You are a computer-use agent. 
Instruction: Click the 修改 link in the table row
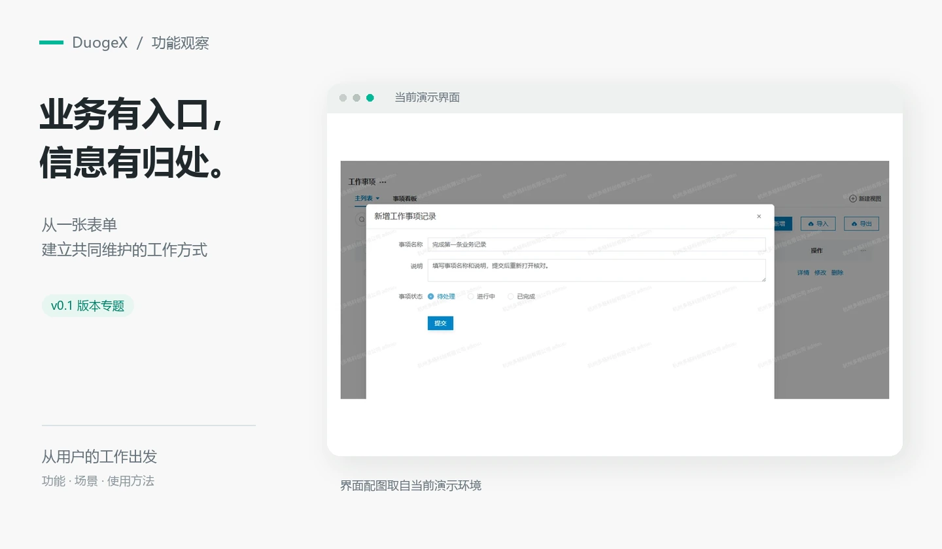tap(820, 273)
